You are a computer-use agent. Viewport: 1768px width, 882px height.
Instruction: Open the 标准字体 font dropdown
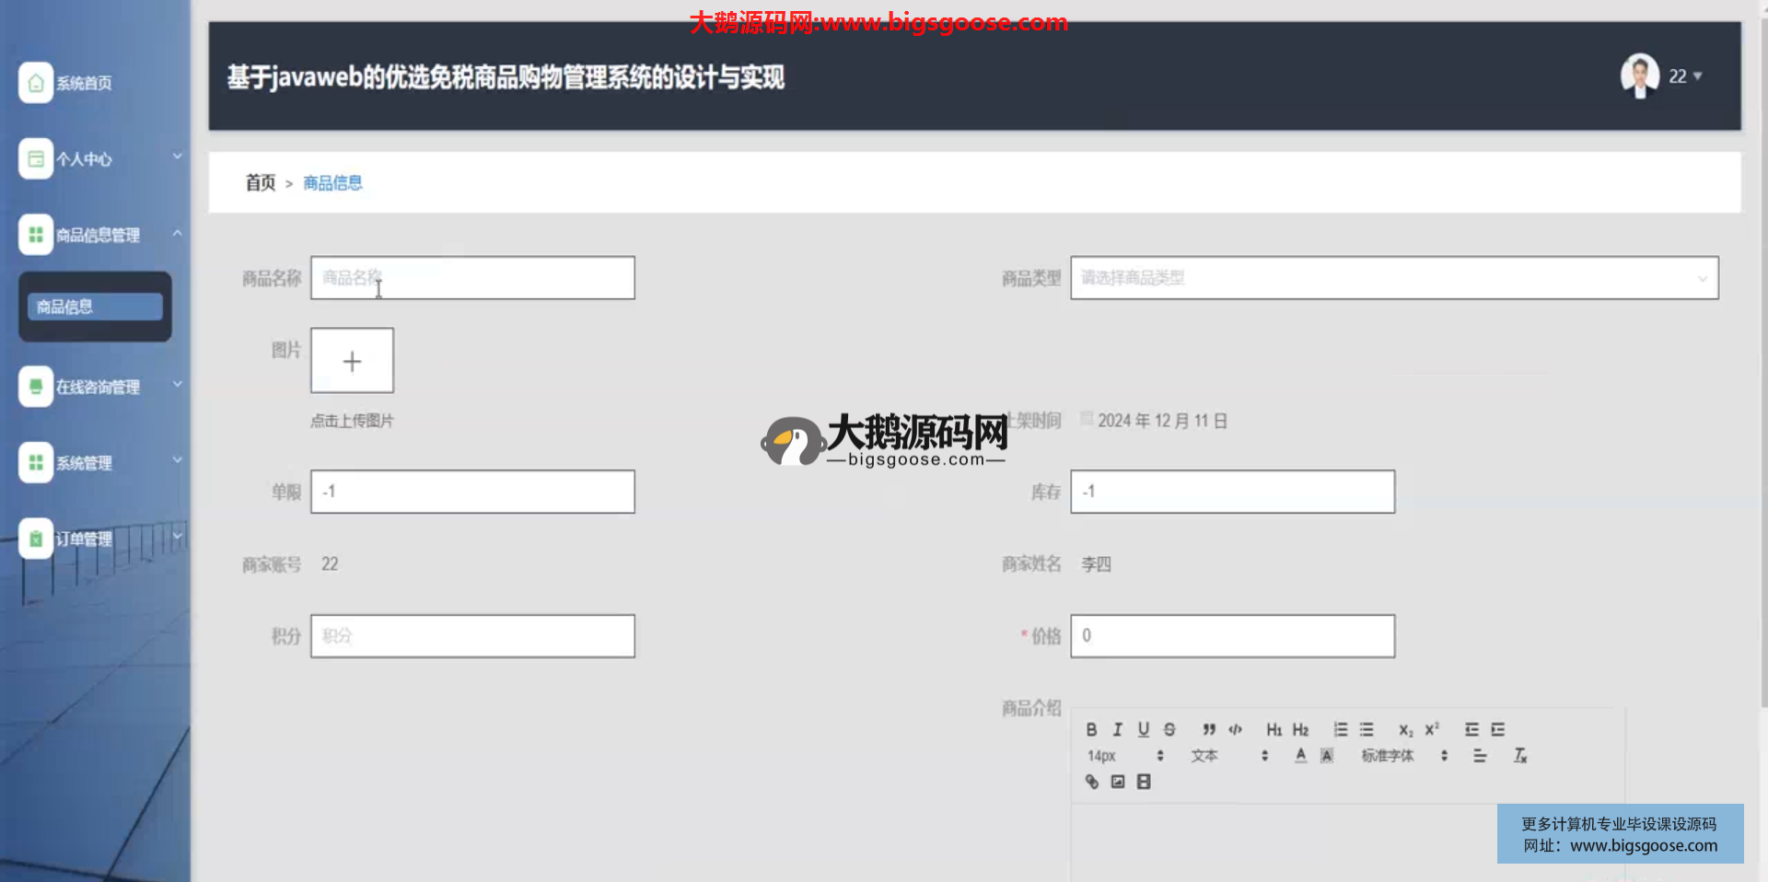(1403, 756)
